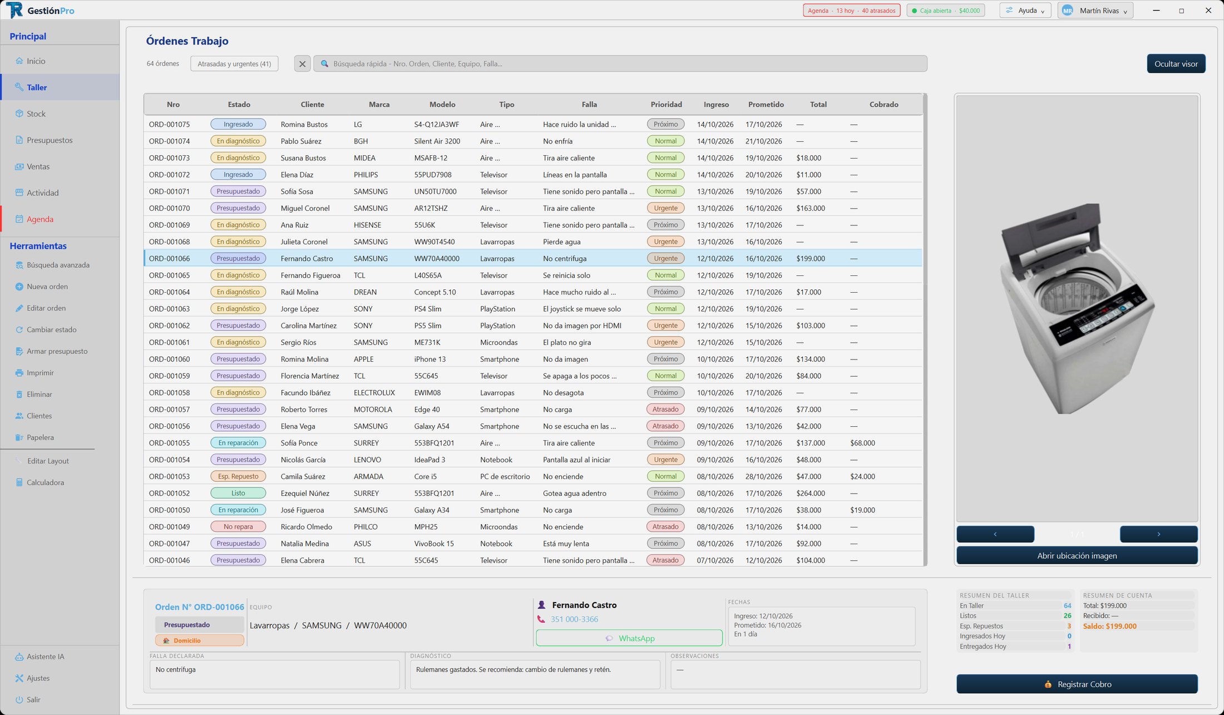Click the Inicio home icon
Screen dimensions: 1224x715
[19, 61]
